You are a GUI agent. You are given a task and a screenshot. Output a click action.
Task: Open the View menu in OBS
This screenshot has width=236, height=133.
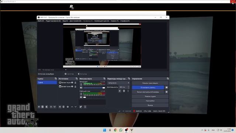(x=65, y=21)
